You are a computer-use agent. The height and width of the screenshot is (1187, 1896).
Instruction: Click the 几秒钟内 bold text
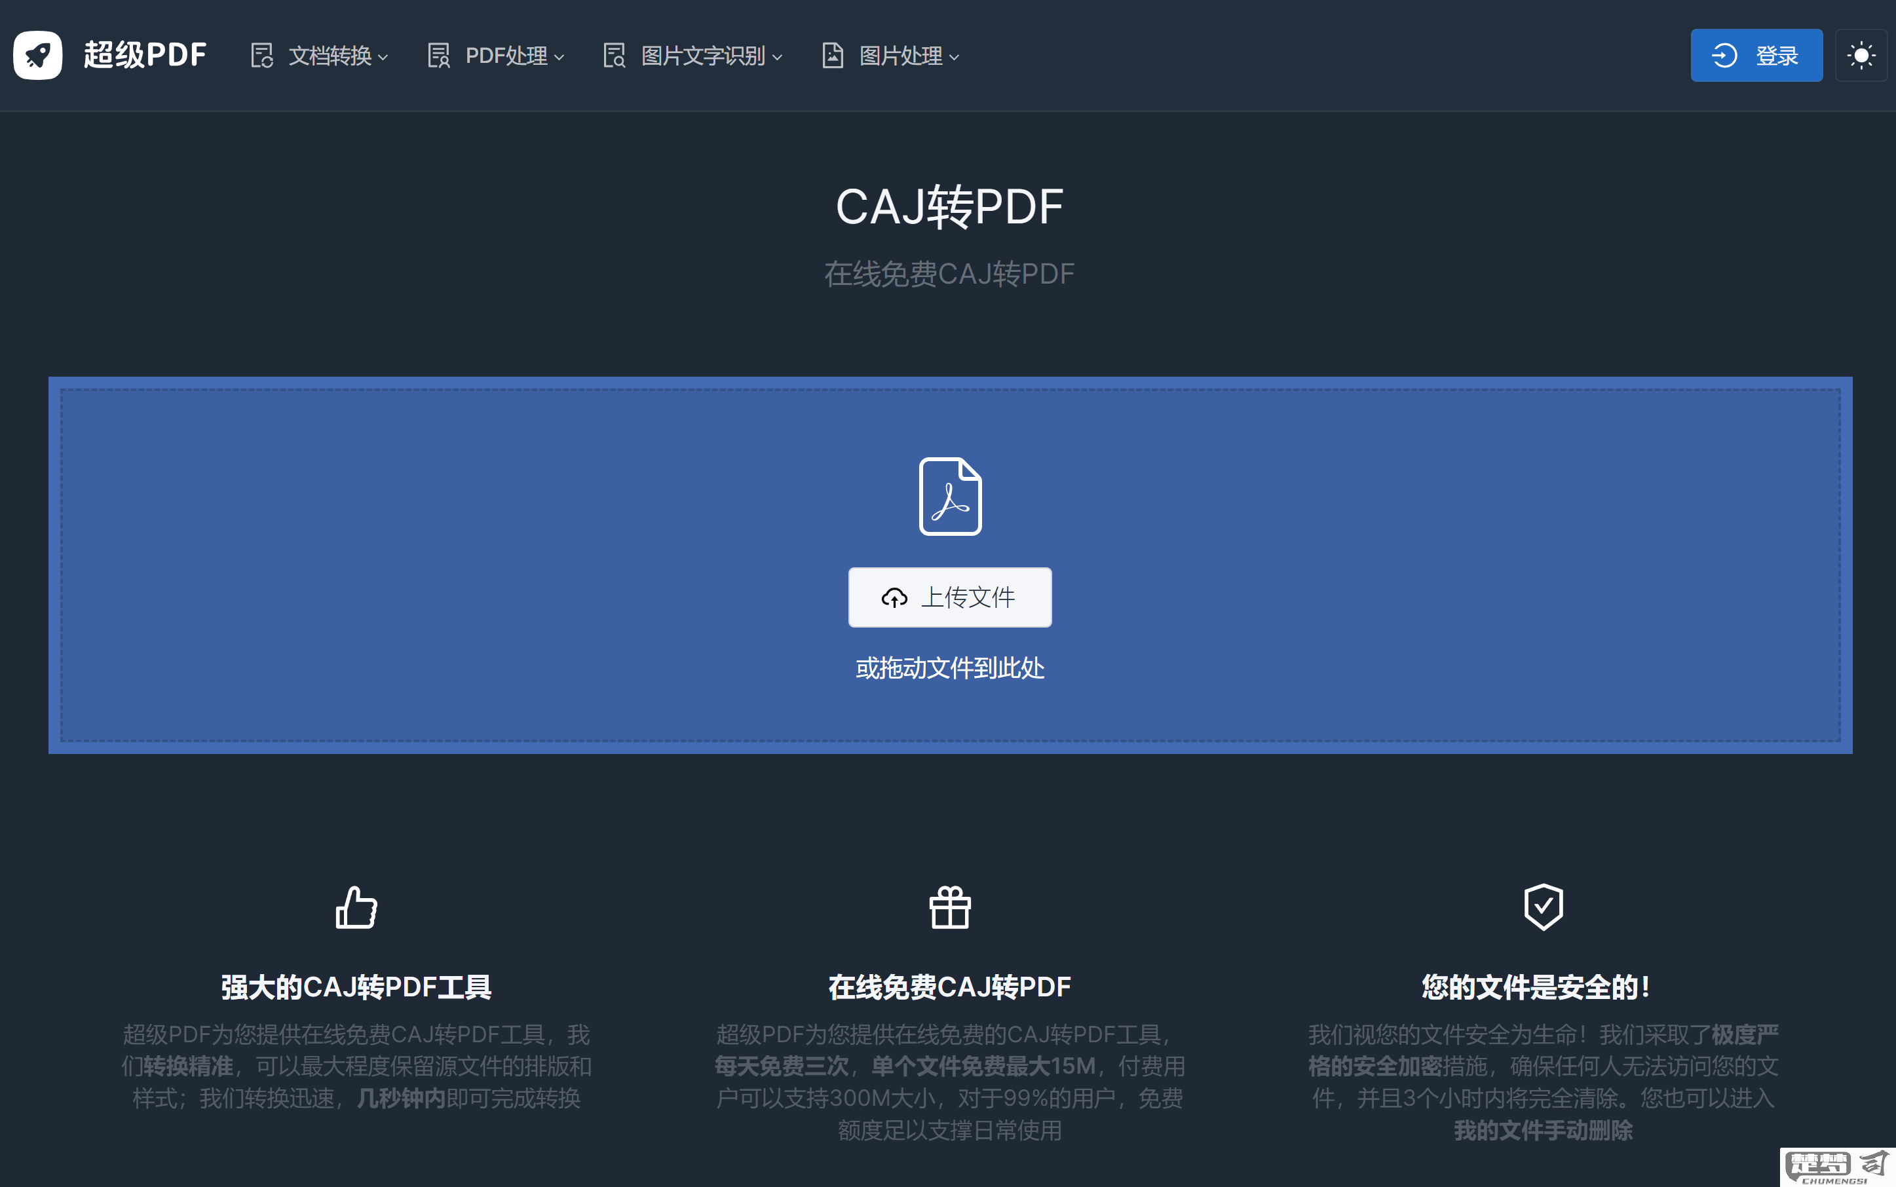[x=401, y=1099]
